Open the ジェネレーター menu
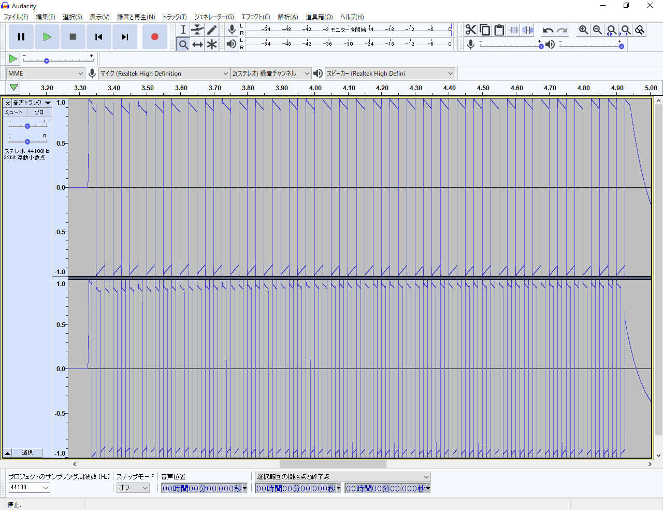Screen dimensions: 663x510 click(x=213, y=17)
